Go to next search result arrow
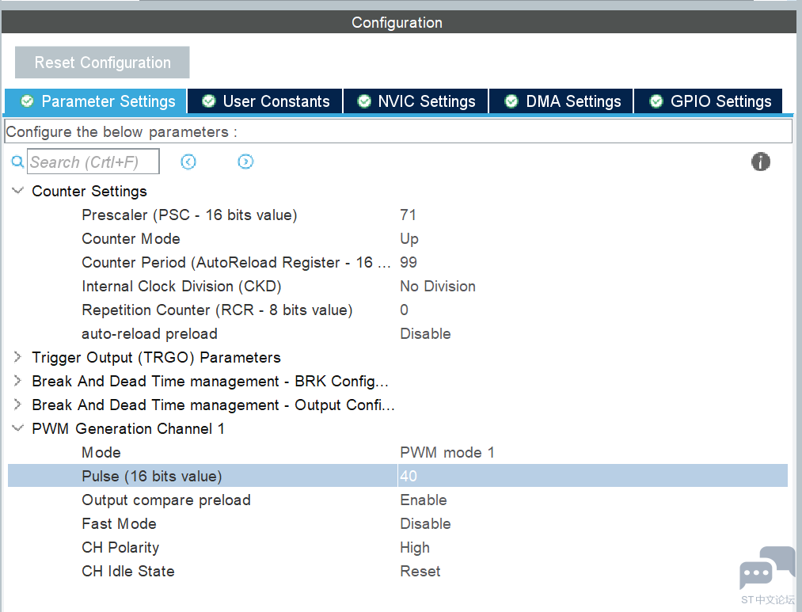This screenshot has height=612, width=802. 245,162
